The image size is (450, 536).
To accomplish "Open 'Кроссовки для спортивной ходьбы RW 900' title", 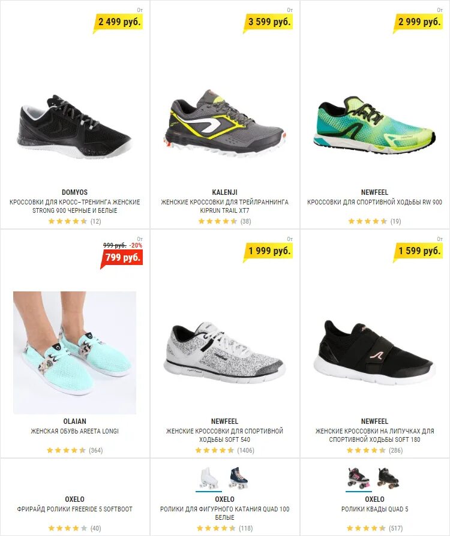I will pyautogui.click(x=374, y=202).
